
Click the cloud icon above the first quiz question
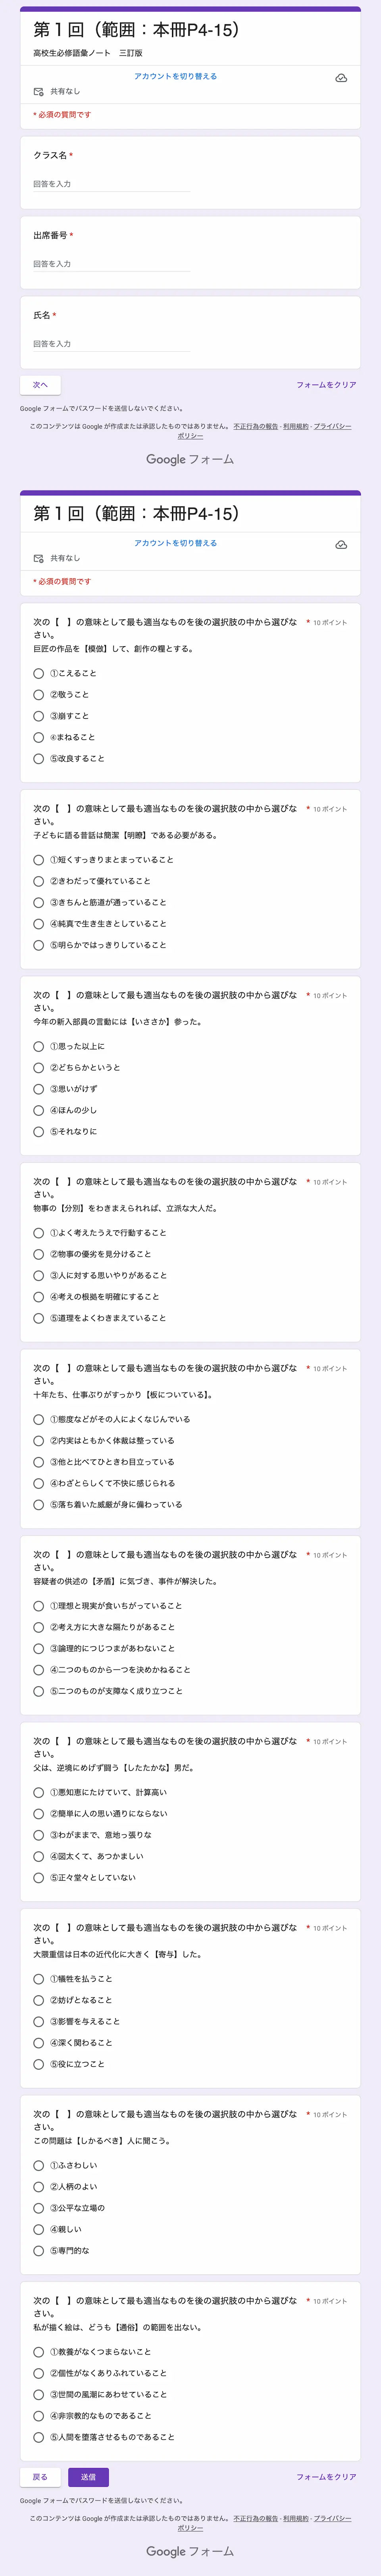tap(341, 545)
